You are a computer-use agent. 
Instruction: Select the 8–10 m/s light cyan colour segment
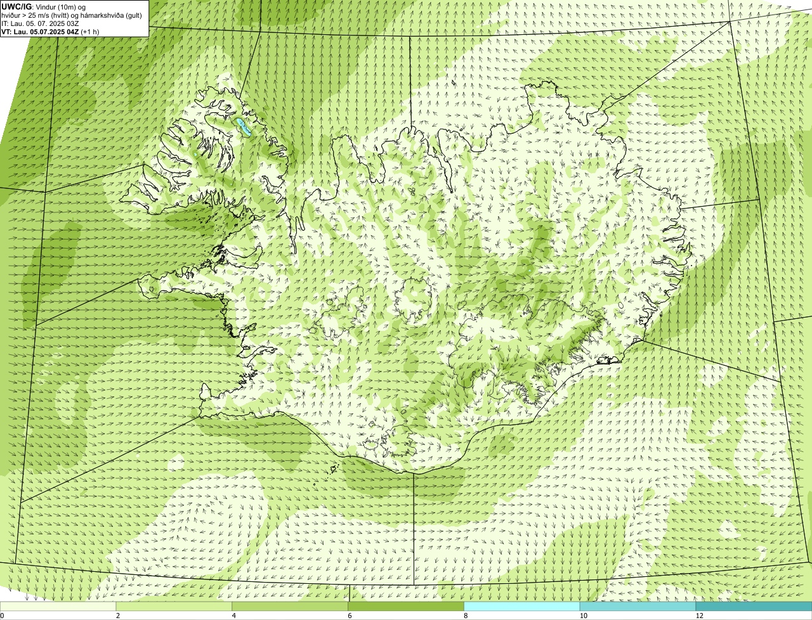522,606
